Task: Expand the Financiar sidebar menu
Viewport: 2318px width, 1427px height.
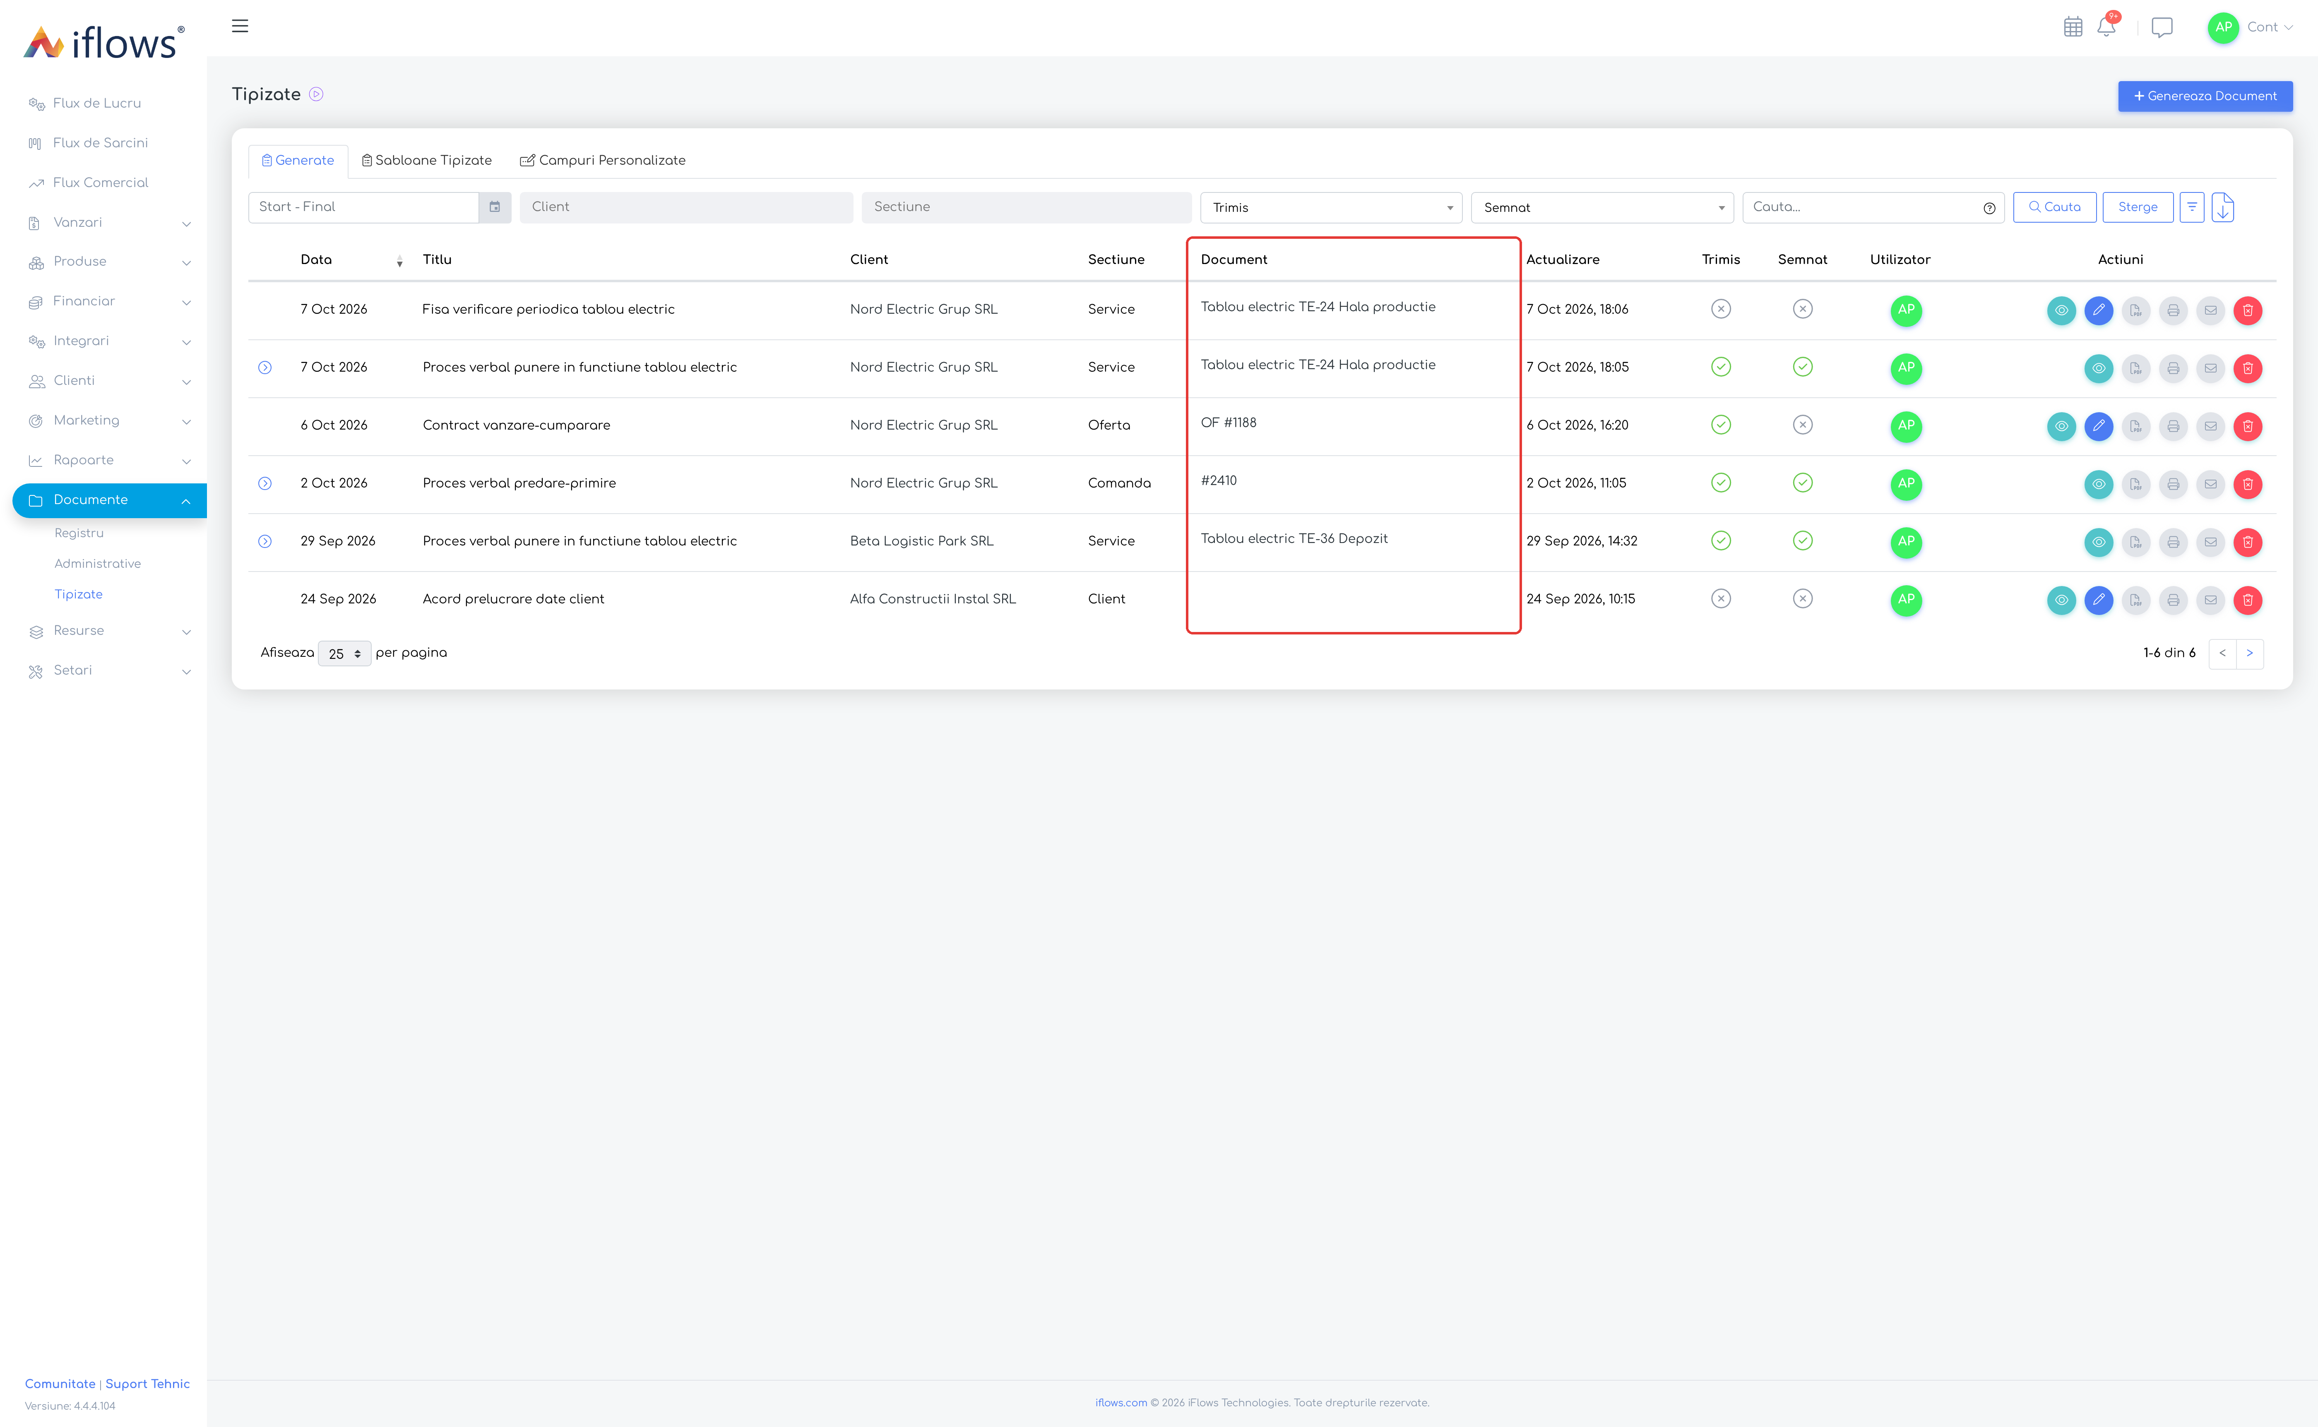Action: pos(109,302)
